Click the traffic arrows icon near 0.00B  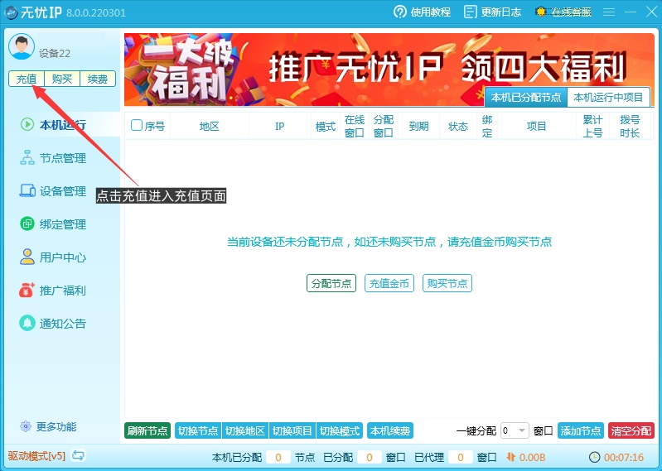[511, 457]
